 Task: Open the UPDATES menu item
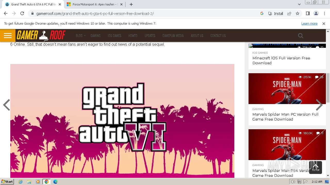click(150, 36)
